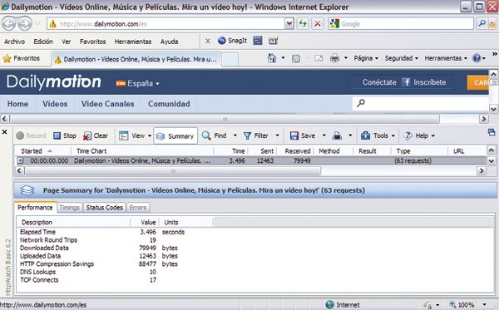Expand the address bar history dropdown
Image resolution: width=499 pixels, height=310 pixels.
[289, 23]
